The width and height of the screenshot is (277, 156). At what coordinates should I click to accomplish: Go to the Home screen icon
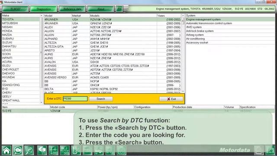[6, 150]
